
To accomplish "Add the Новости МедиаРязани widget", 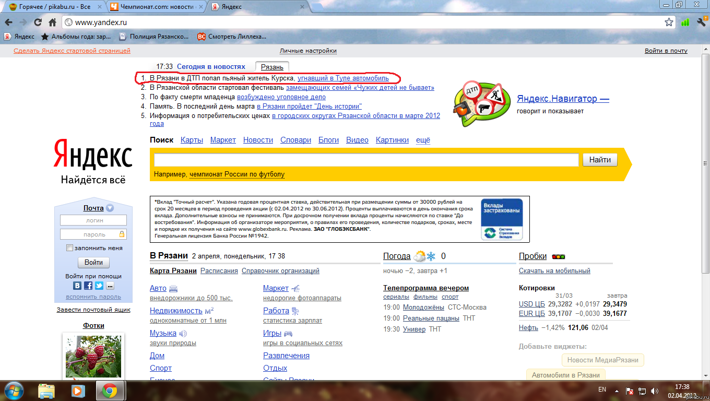I will [x=603, y=360].
